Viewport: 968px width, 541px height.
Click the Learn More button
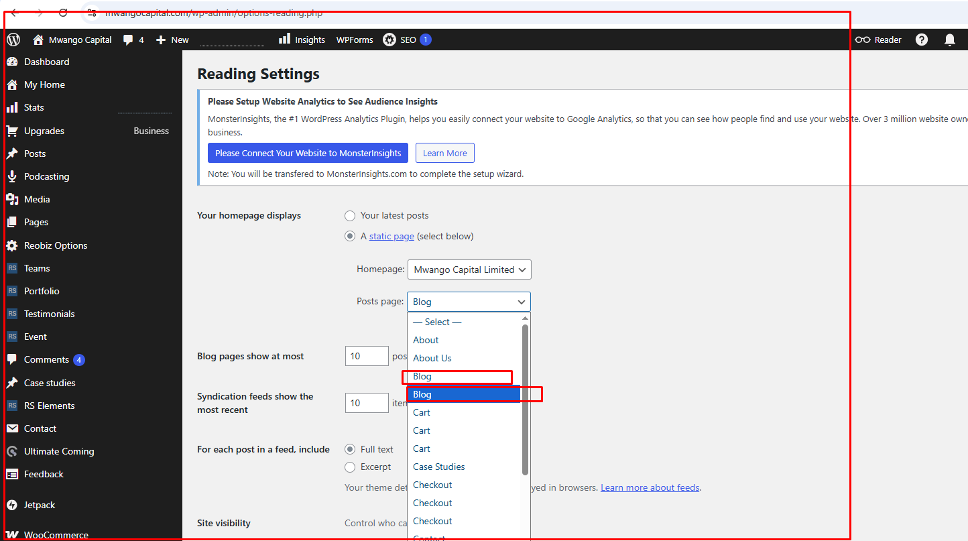(445, 153)
